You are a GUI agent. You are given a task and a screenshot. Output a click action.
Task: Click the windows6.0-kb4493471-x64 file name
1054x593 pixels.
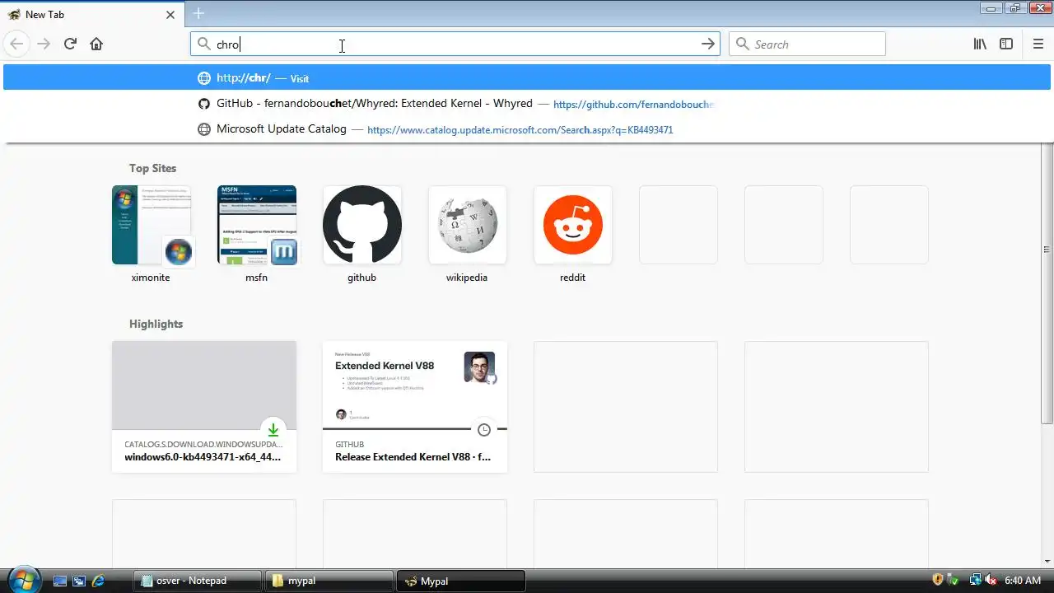tap(203, 457)
